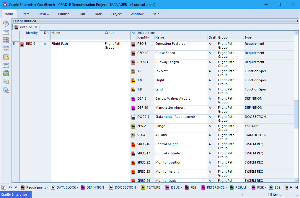This screenshot has width=300, height=198.
Task: Toggle the checkbox icon at quick-access bar start
Action: click(4, 187)
